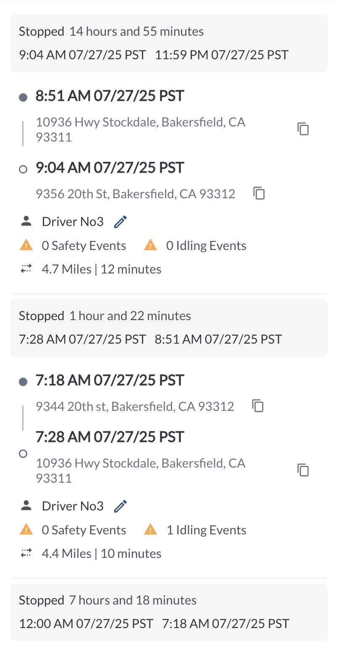Edit driver on the 4.7 Miles trip
The height and width of the screenshot is (652, 340).
pyautogui.click(x=120, y=221)
